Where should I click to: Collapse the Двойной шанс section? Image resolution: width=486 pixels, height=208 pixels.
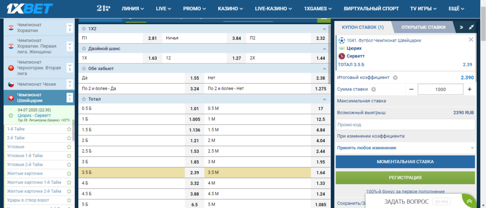click(x=325, y=48)
